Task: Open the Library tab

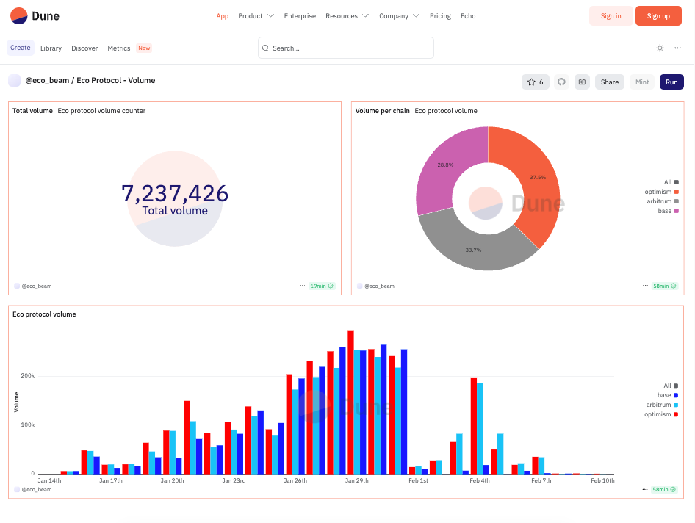Action: pyautogui.click(x=51, y=48)
